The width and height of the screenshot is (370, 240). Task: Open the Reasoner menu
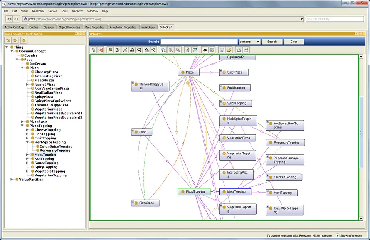38,11
